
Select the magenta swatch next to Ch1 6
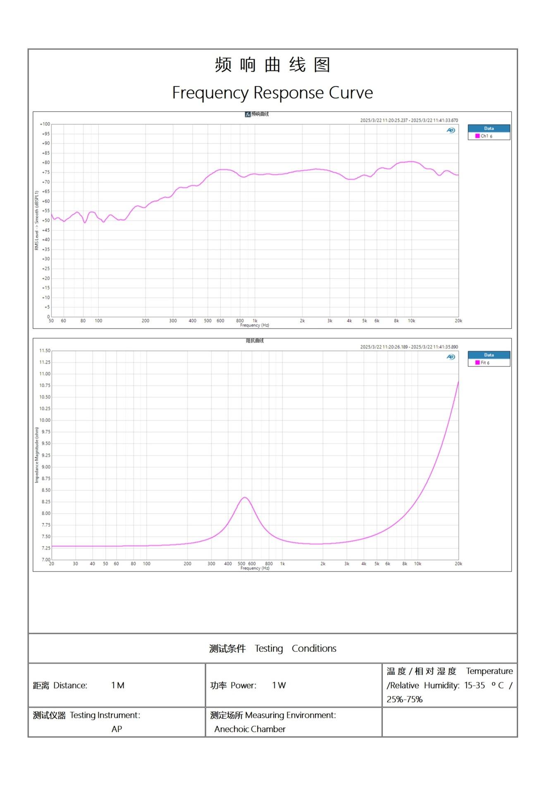point(478,136)
